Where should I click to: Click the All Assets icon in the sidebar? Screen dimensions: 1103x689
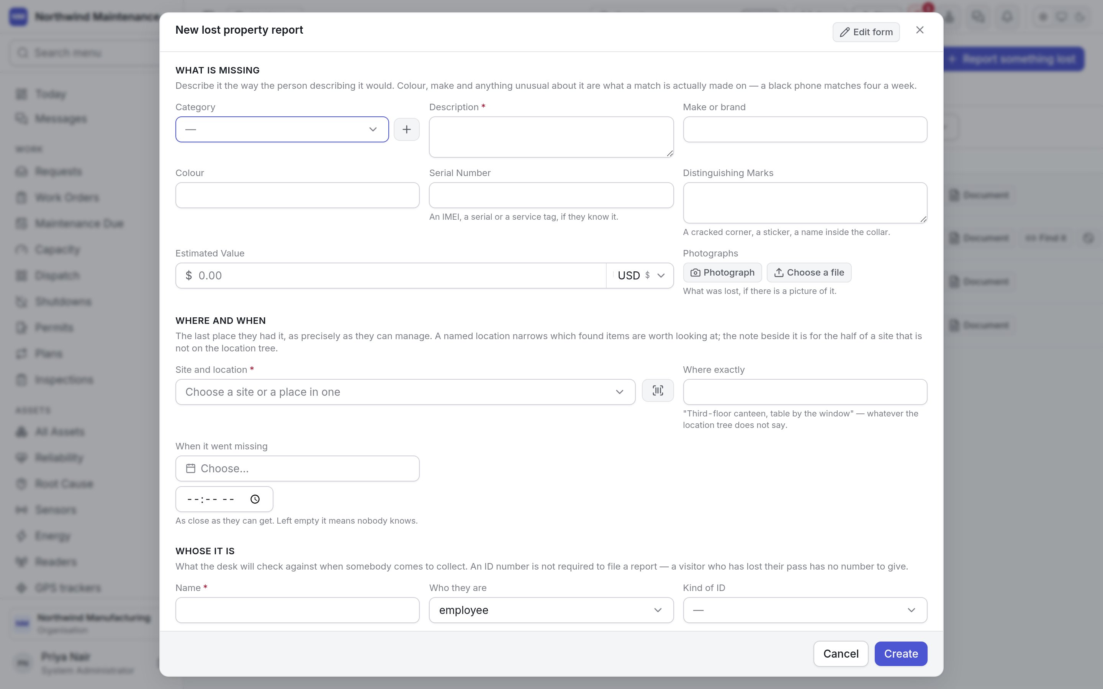(21, 431)
